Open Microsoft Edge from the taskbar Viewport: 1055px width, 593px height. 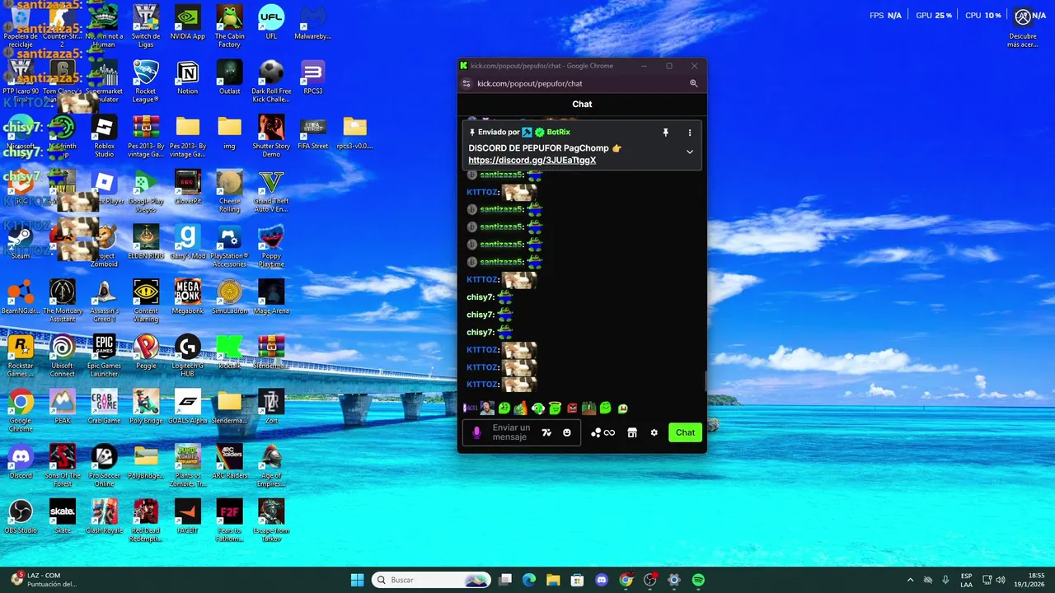pos(529,580)
